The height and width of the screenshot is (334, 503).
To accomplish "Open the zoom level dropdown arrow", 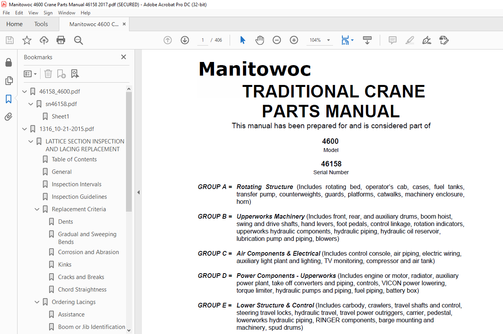I will tap(328, 40).
